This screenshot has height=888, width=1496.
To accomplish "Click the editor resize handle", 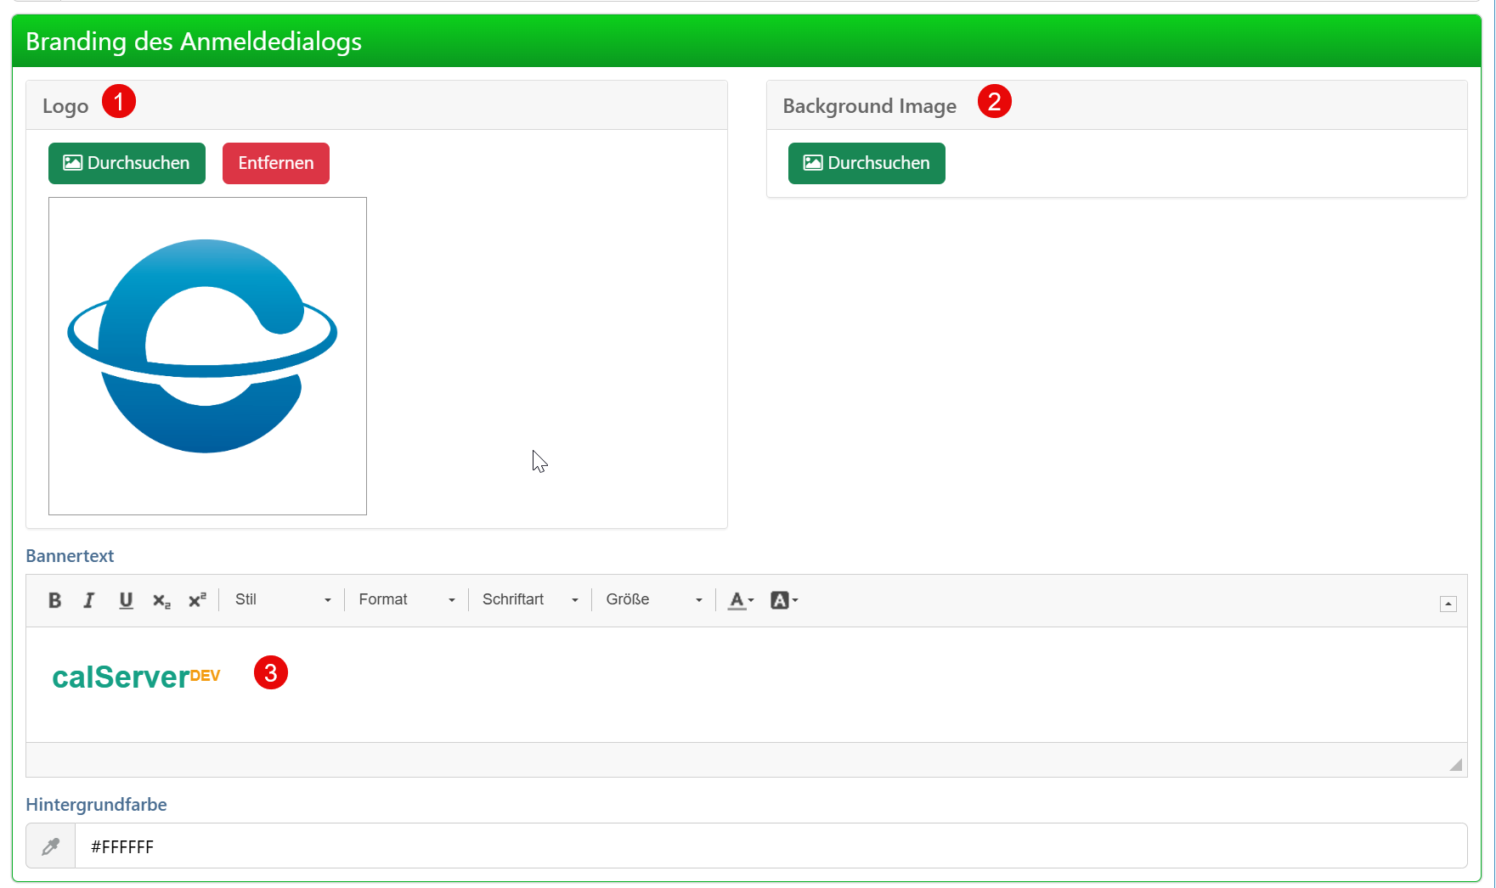I will point(1455,764).
